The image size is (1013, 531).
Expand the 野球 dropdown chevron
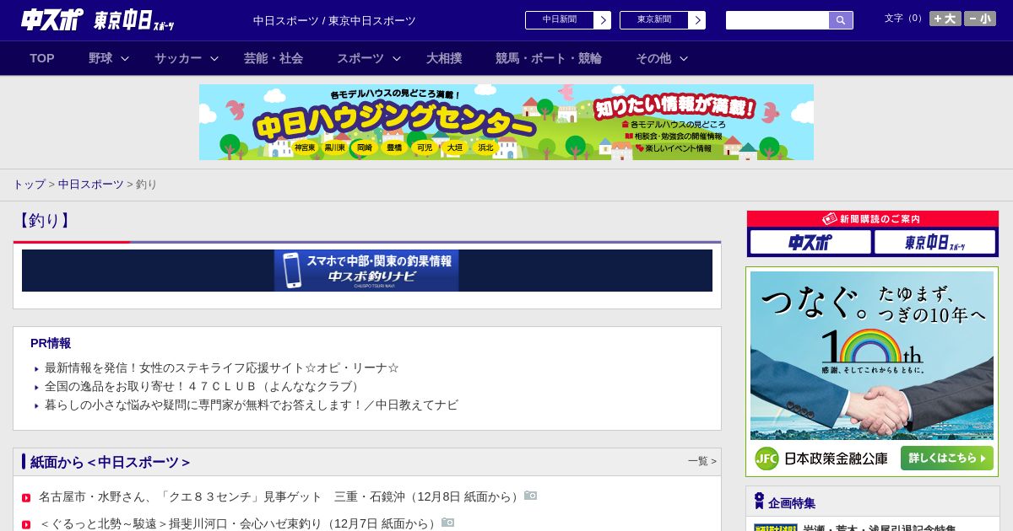125,58
